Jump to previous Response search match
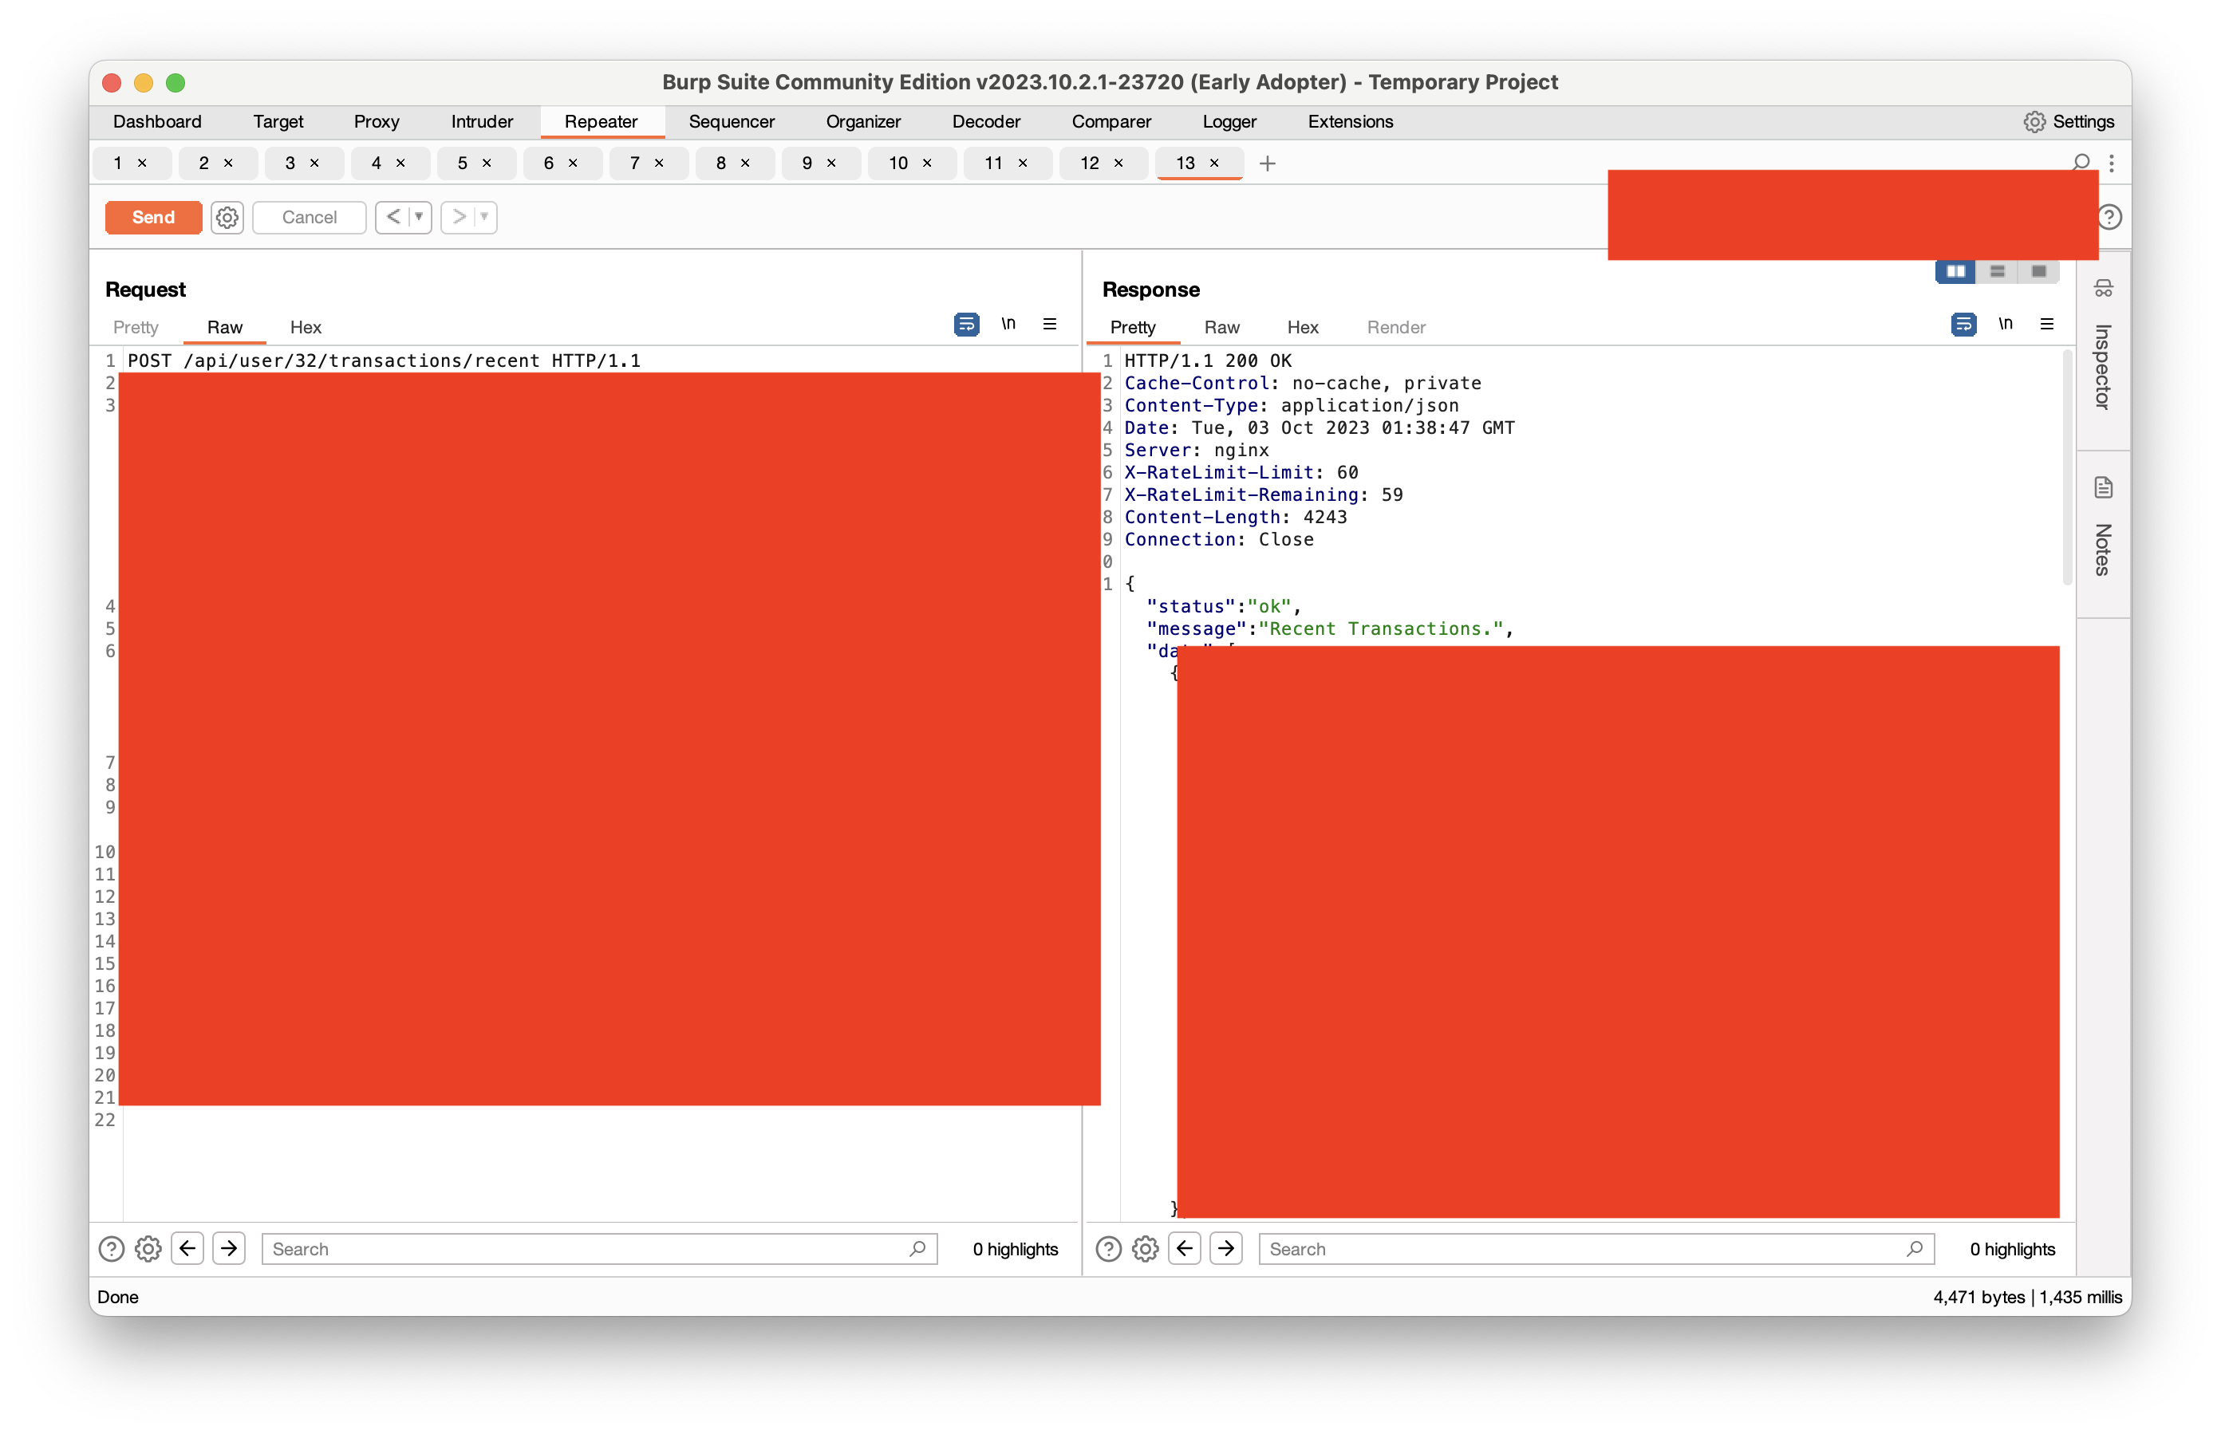Viewport: 2221px width, 1434px height. pos(1184,1249)
